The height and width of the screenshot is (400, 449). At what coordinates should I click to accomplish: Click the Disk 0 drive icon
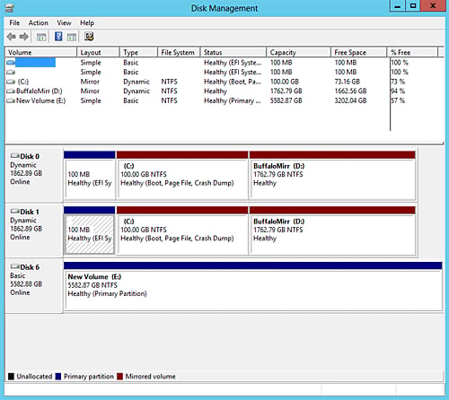click(14, 156)
